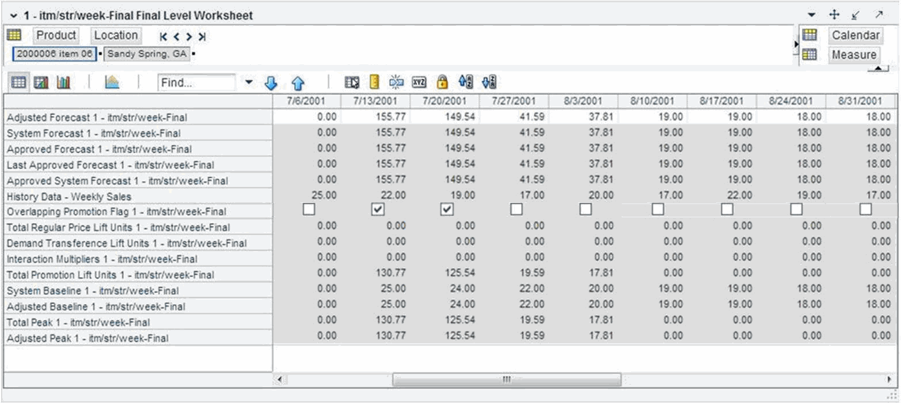The width and height of the screenshot is (901, 403).
Task: Click the Location dimension button
Action: [116, 36]
